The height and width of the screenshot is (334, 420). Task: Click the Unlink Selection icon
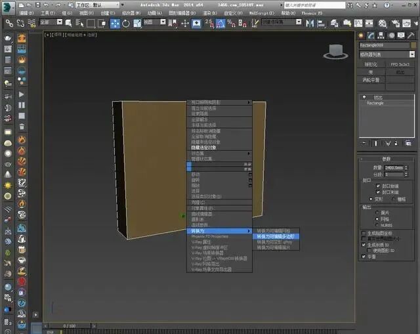pos(20,24)
